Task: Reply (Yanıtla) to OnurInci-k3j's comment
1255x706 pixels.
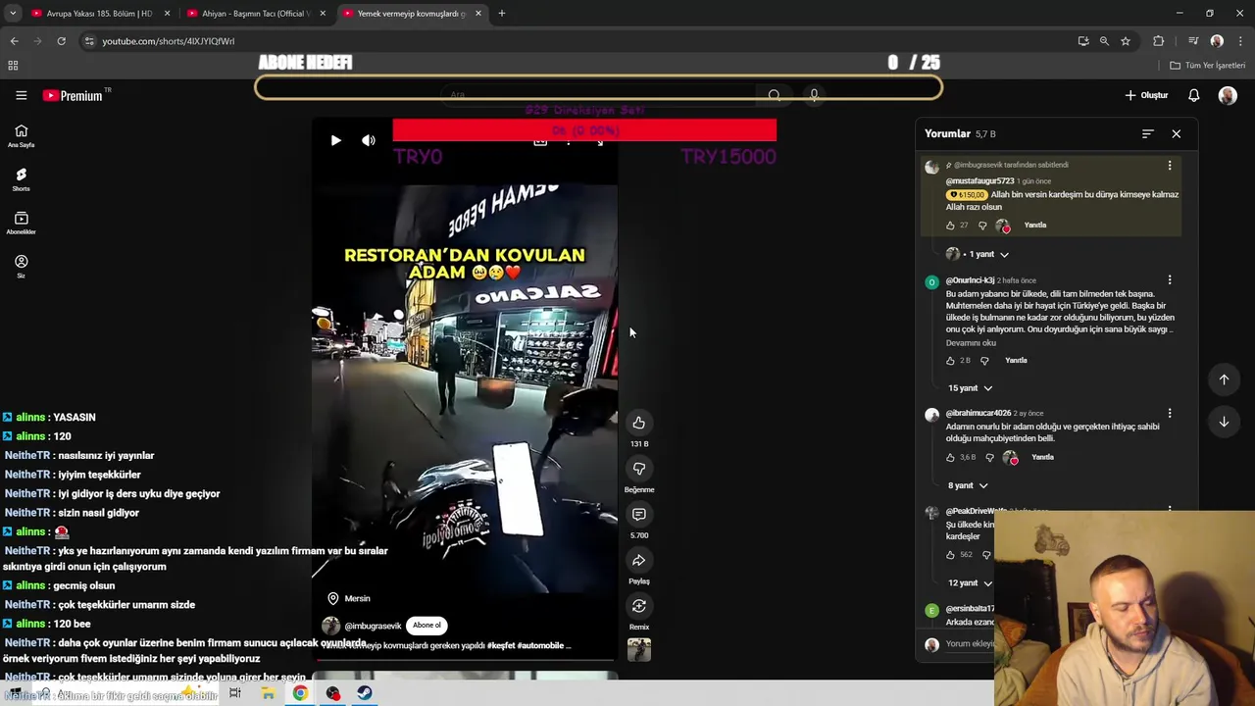Action: click(1016, 361)
